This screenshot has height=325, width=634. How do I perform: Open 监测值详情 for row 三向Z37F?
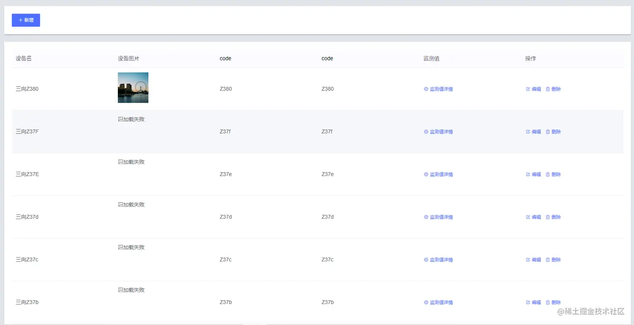(x=438, y=132)
